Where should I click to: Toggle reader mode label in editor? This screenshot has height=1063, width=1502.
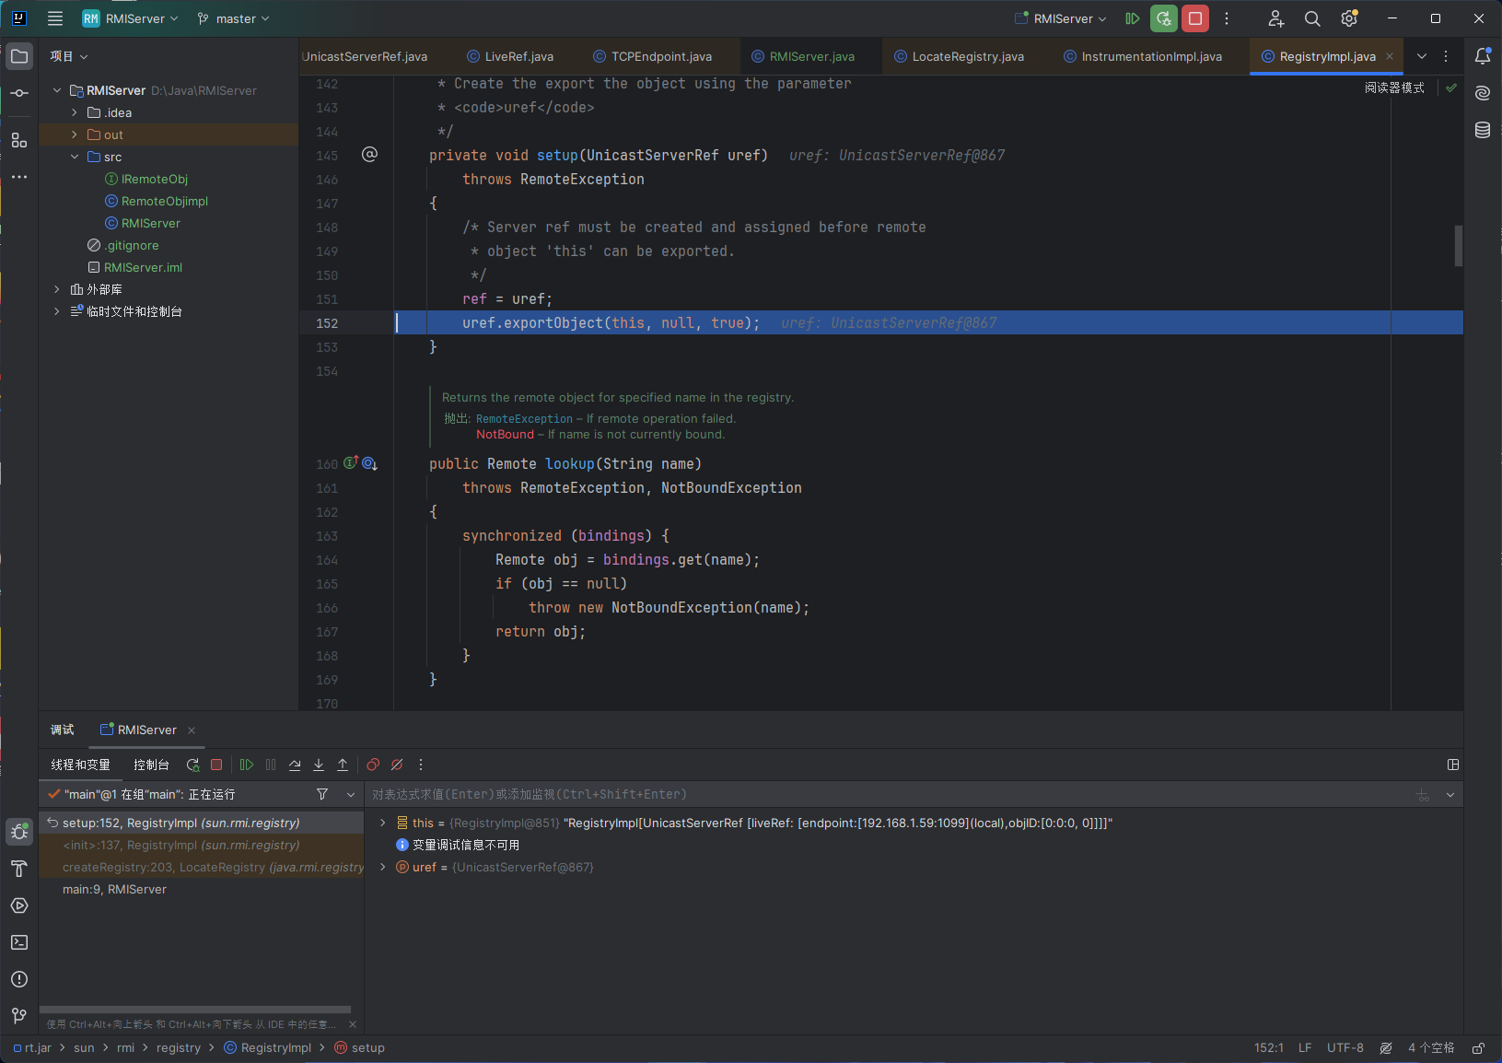[x=1394, y=88]
